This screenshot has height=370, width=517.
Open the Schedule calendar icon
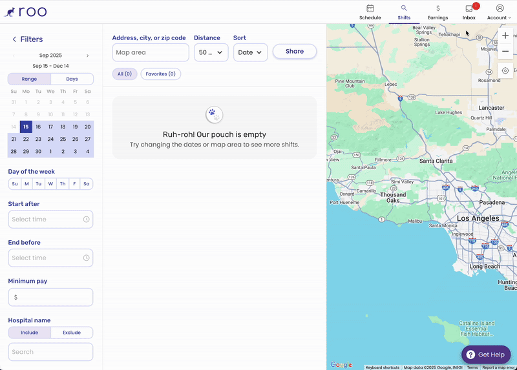pos(370,8)
